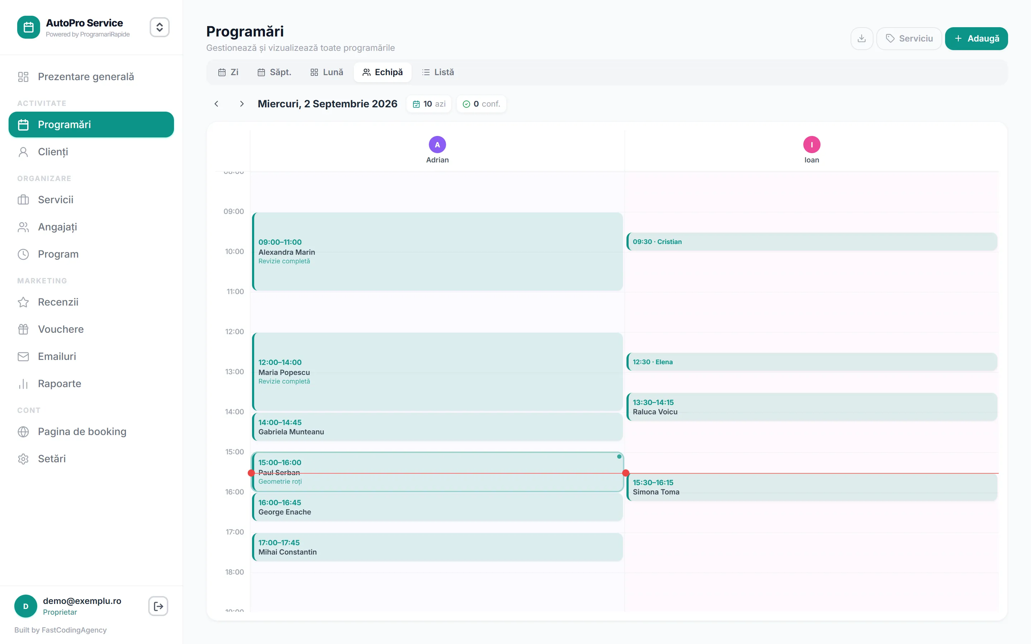The image size is (1031, 644).
Task: Open Gabriela Munteanu 14:00–14:45 appointment
Action: [437, 427]
